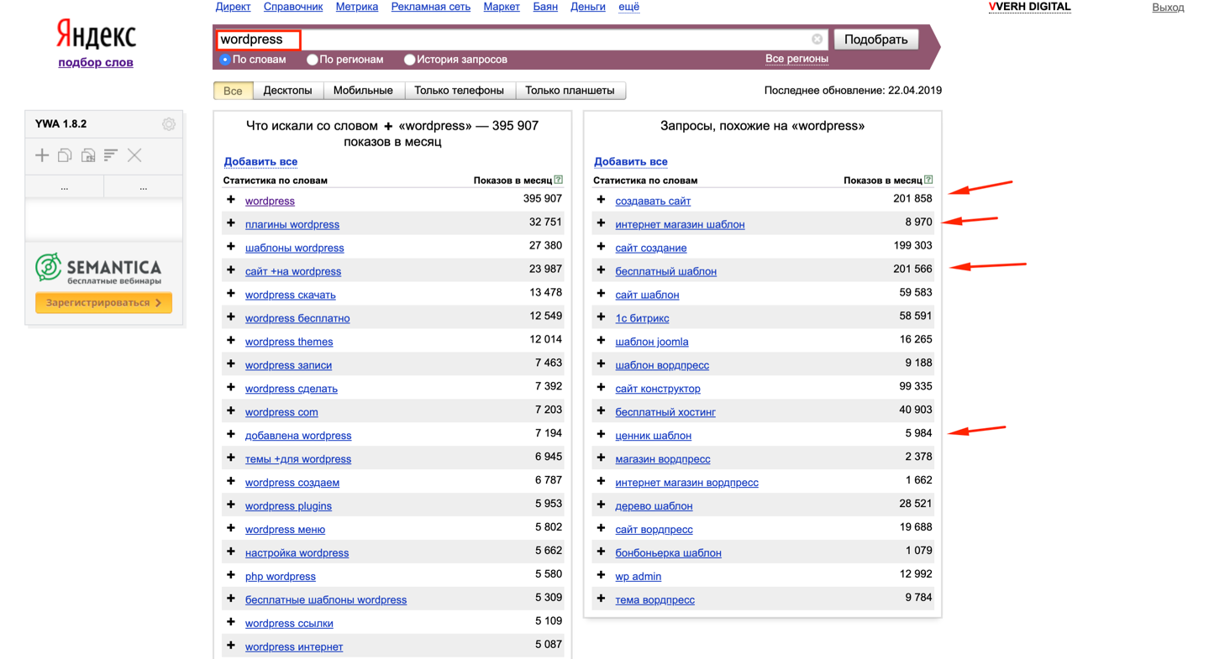Viewport: 1209px width, 659px height.
Task: Click the Semantica logo in the banner
Action: (98, 269)
